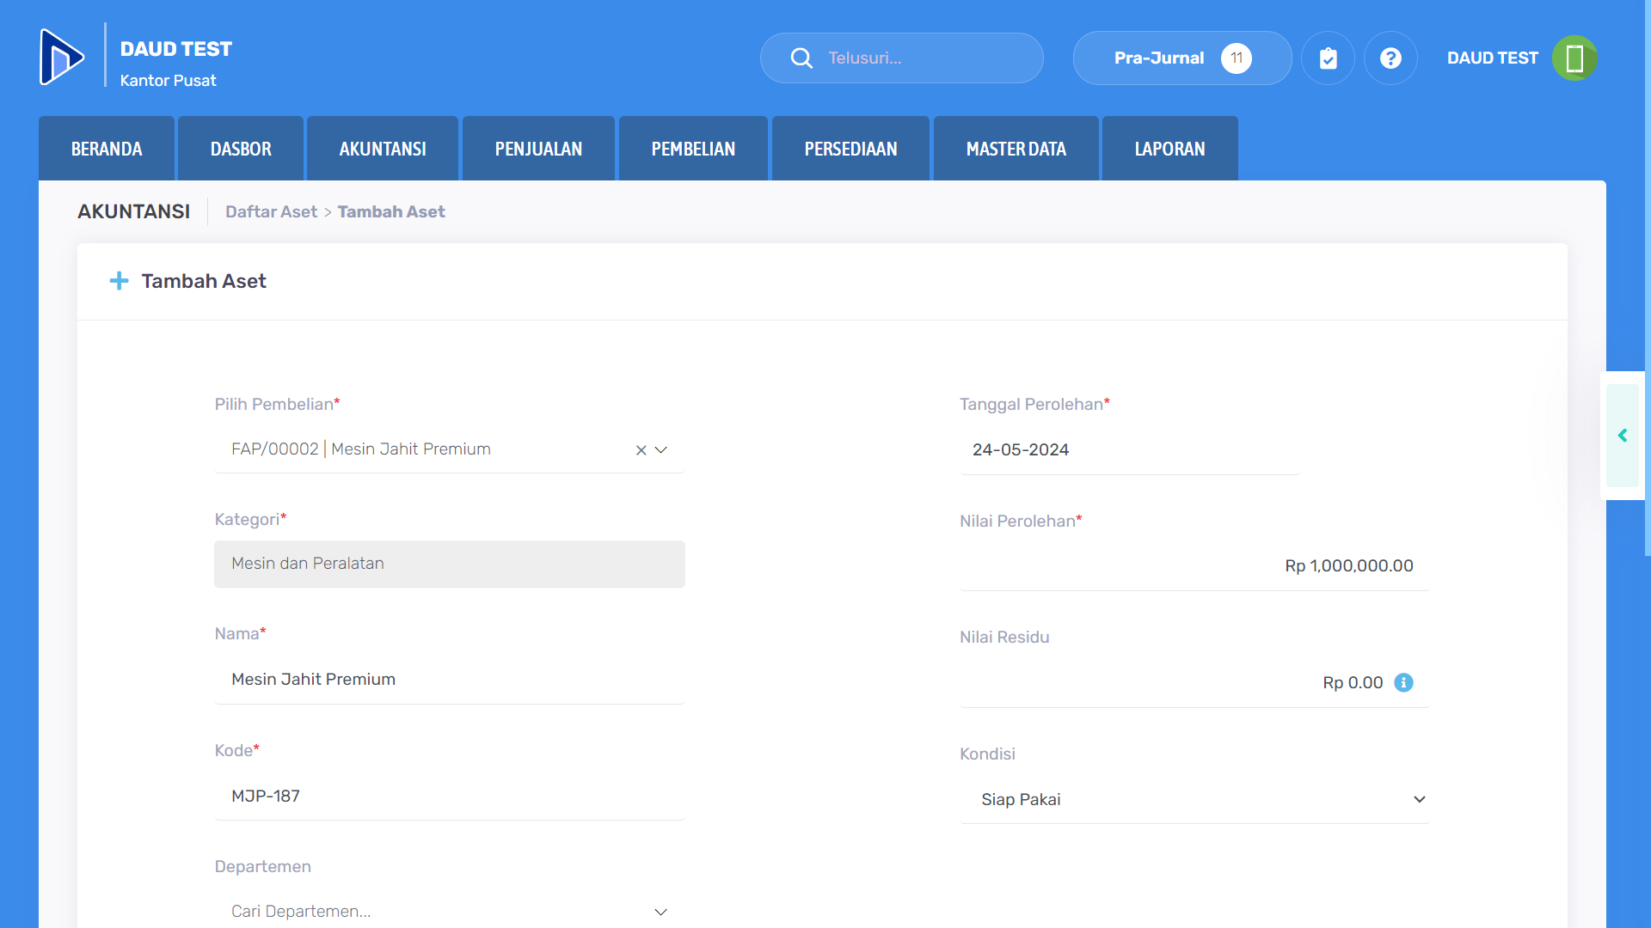The height and width of the screenshot is (928, 1651).
Task: Click the Tambah Aset breadcrumb
Action: point(391,211)
